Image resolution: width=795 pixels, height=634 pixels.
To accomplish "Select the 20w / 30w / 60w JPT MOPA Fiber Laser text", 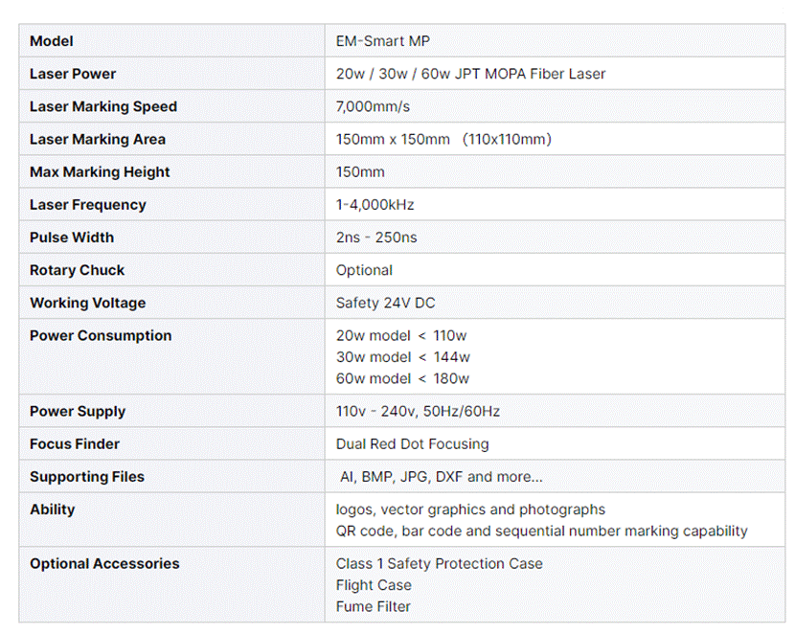I will tap(470, 74).
